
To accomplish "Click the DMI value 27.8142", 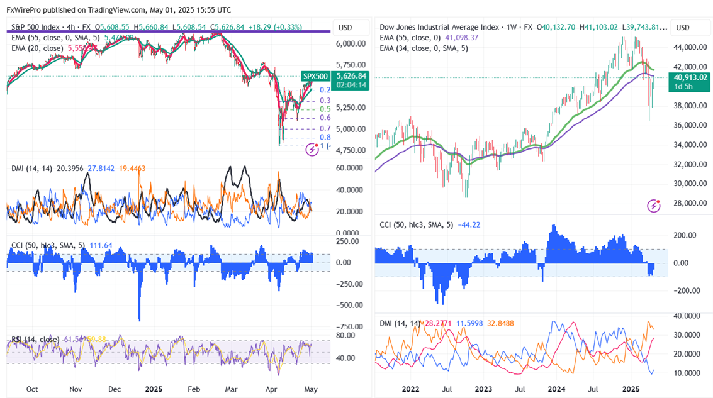I will [x=101, y=169].
